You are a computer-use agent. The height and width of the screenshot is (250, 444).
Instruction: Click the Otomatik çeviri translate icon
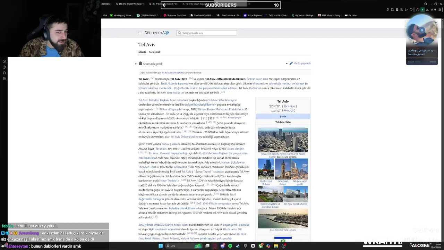(x=140, y=64)
